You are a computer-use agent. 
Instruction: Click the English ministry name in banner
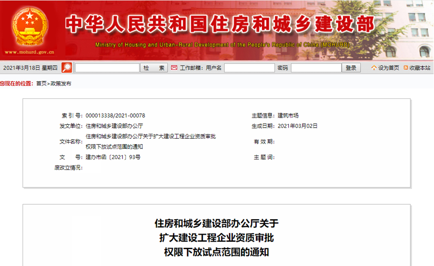(222, 45)
